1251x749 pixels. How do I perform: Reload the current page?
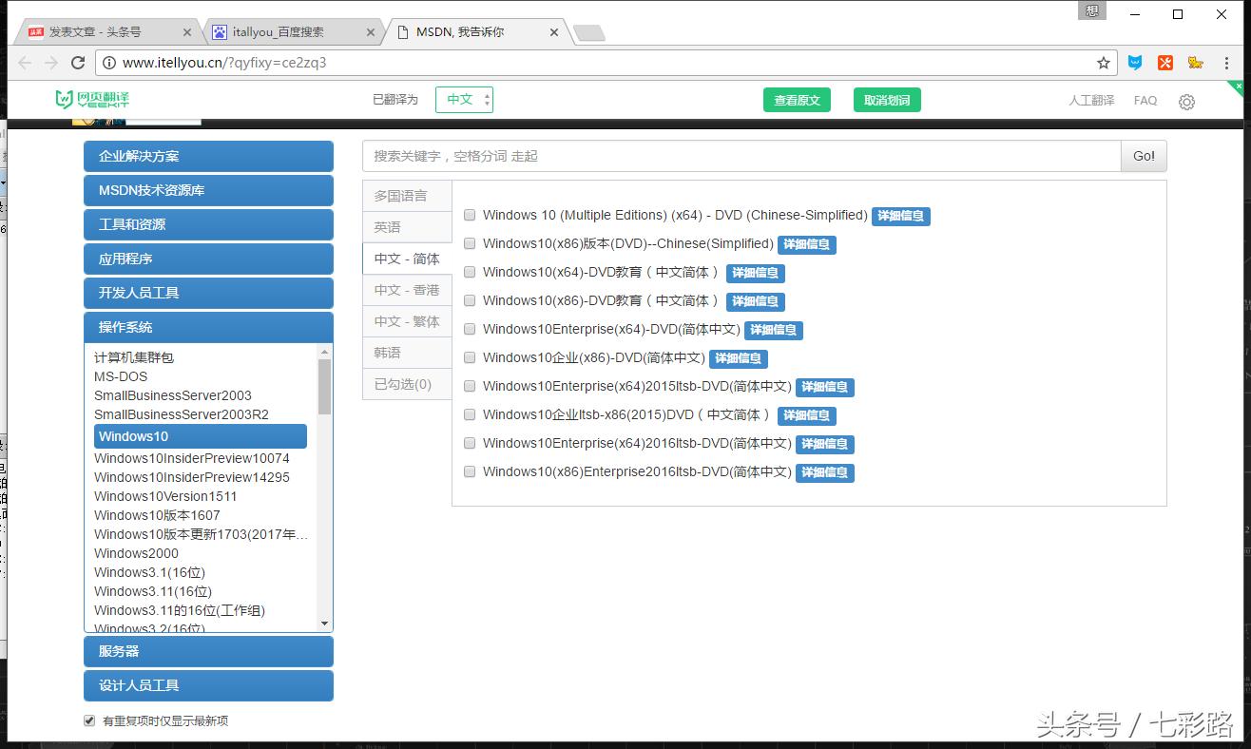tap(79, 62)
